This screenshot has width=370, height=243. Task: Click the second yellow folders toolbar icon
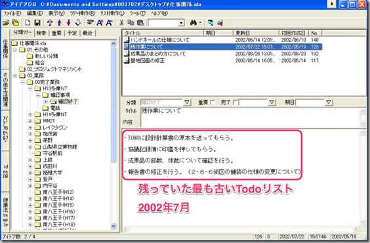point(16,23)
